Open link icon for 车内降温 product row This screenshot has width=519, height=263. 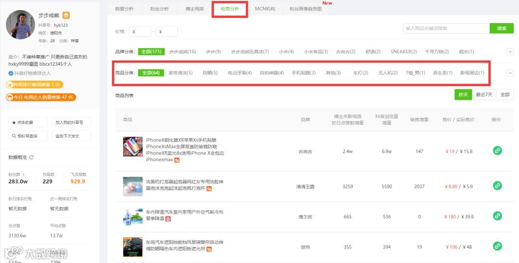[497, 216]
